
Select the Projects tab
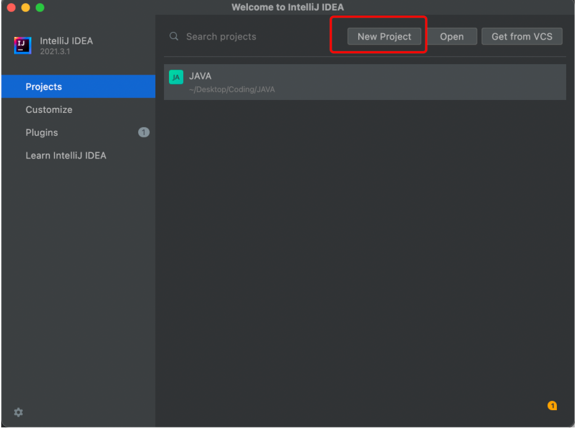(x=78, y=87)
